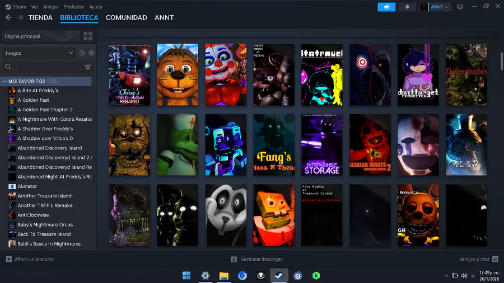This screenshot has width=504, height=283.
Task: Open the Ver menu
Action: point(35,7)
